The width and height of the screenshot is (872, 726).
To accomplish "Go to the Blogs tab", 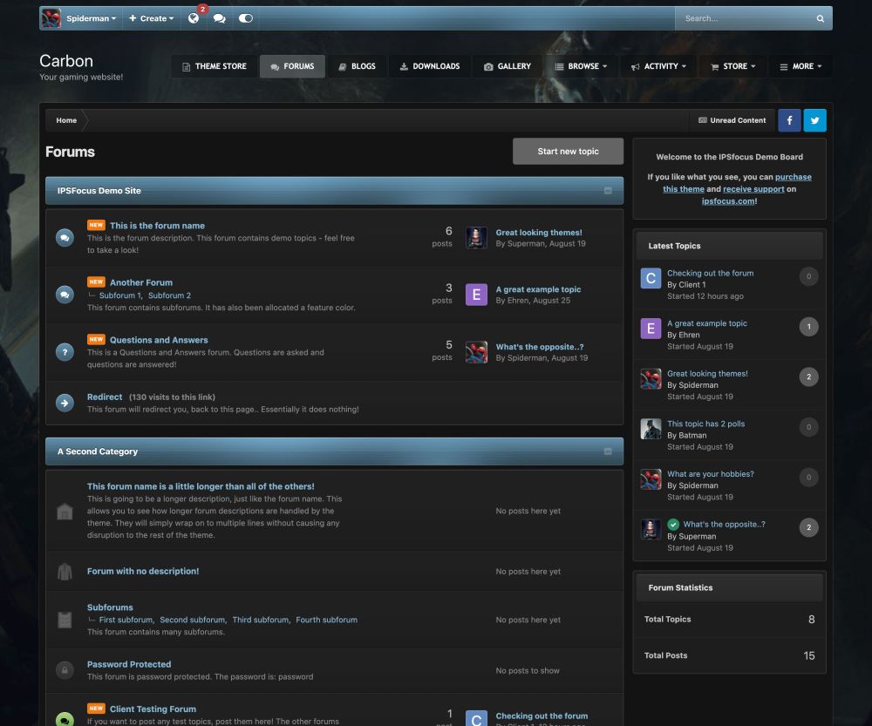I will point(357,66).
